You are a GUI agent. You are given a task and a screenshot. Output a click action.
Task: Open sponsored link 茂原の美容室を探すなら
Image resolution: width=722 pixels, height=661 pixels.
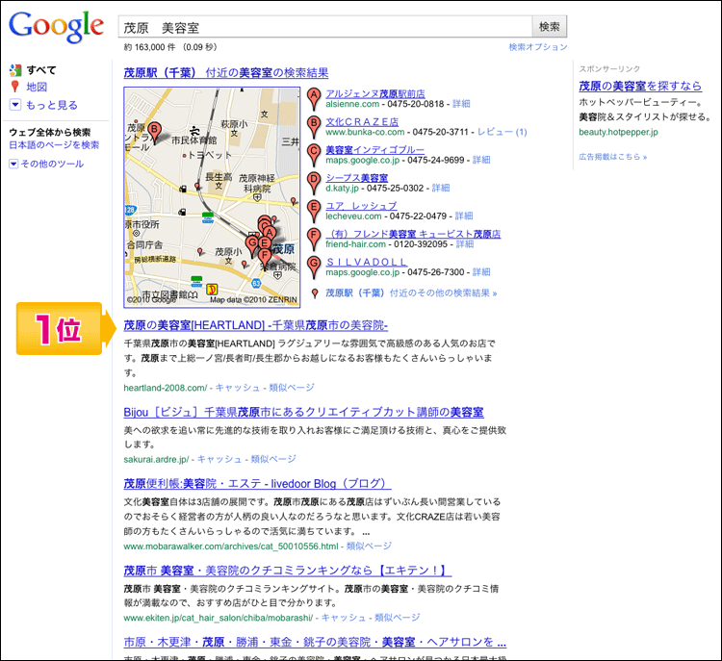coord(640,86)
